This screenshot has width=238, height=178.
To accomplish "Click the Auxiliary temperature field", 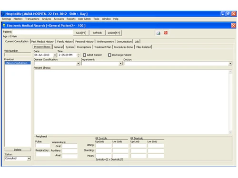I will click(x=70, y=150).
